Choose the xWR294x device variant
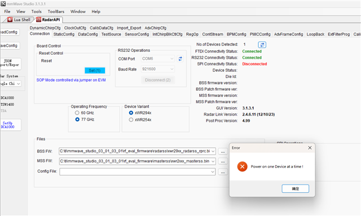361x216 pixels. (131, 113)
